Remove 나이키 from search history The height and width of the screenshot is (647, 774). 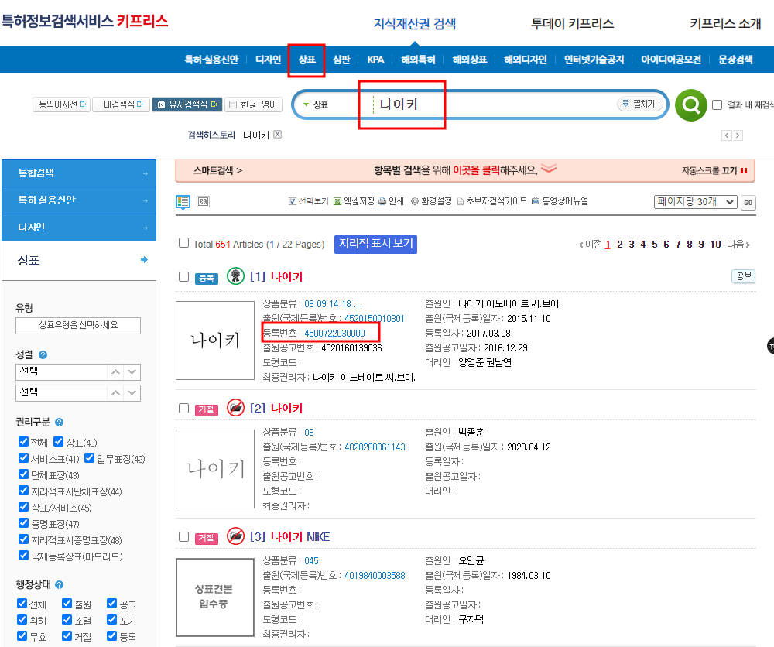point(277,134)
